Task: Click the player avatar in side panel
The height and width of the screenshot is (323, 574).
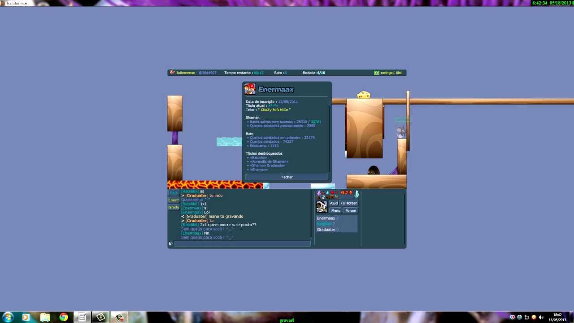Action: pyautogui.click(x=322, y=207)
